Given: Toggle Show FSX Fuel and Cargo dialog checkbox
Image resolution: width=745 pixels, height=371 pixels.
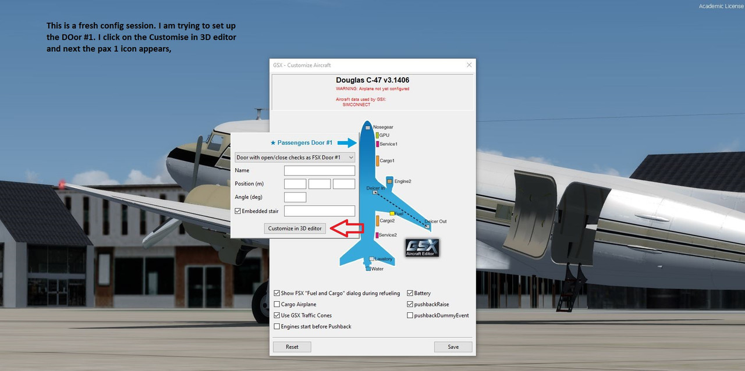Looking at the screenshot, I should 276,294.
